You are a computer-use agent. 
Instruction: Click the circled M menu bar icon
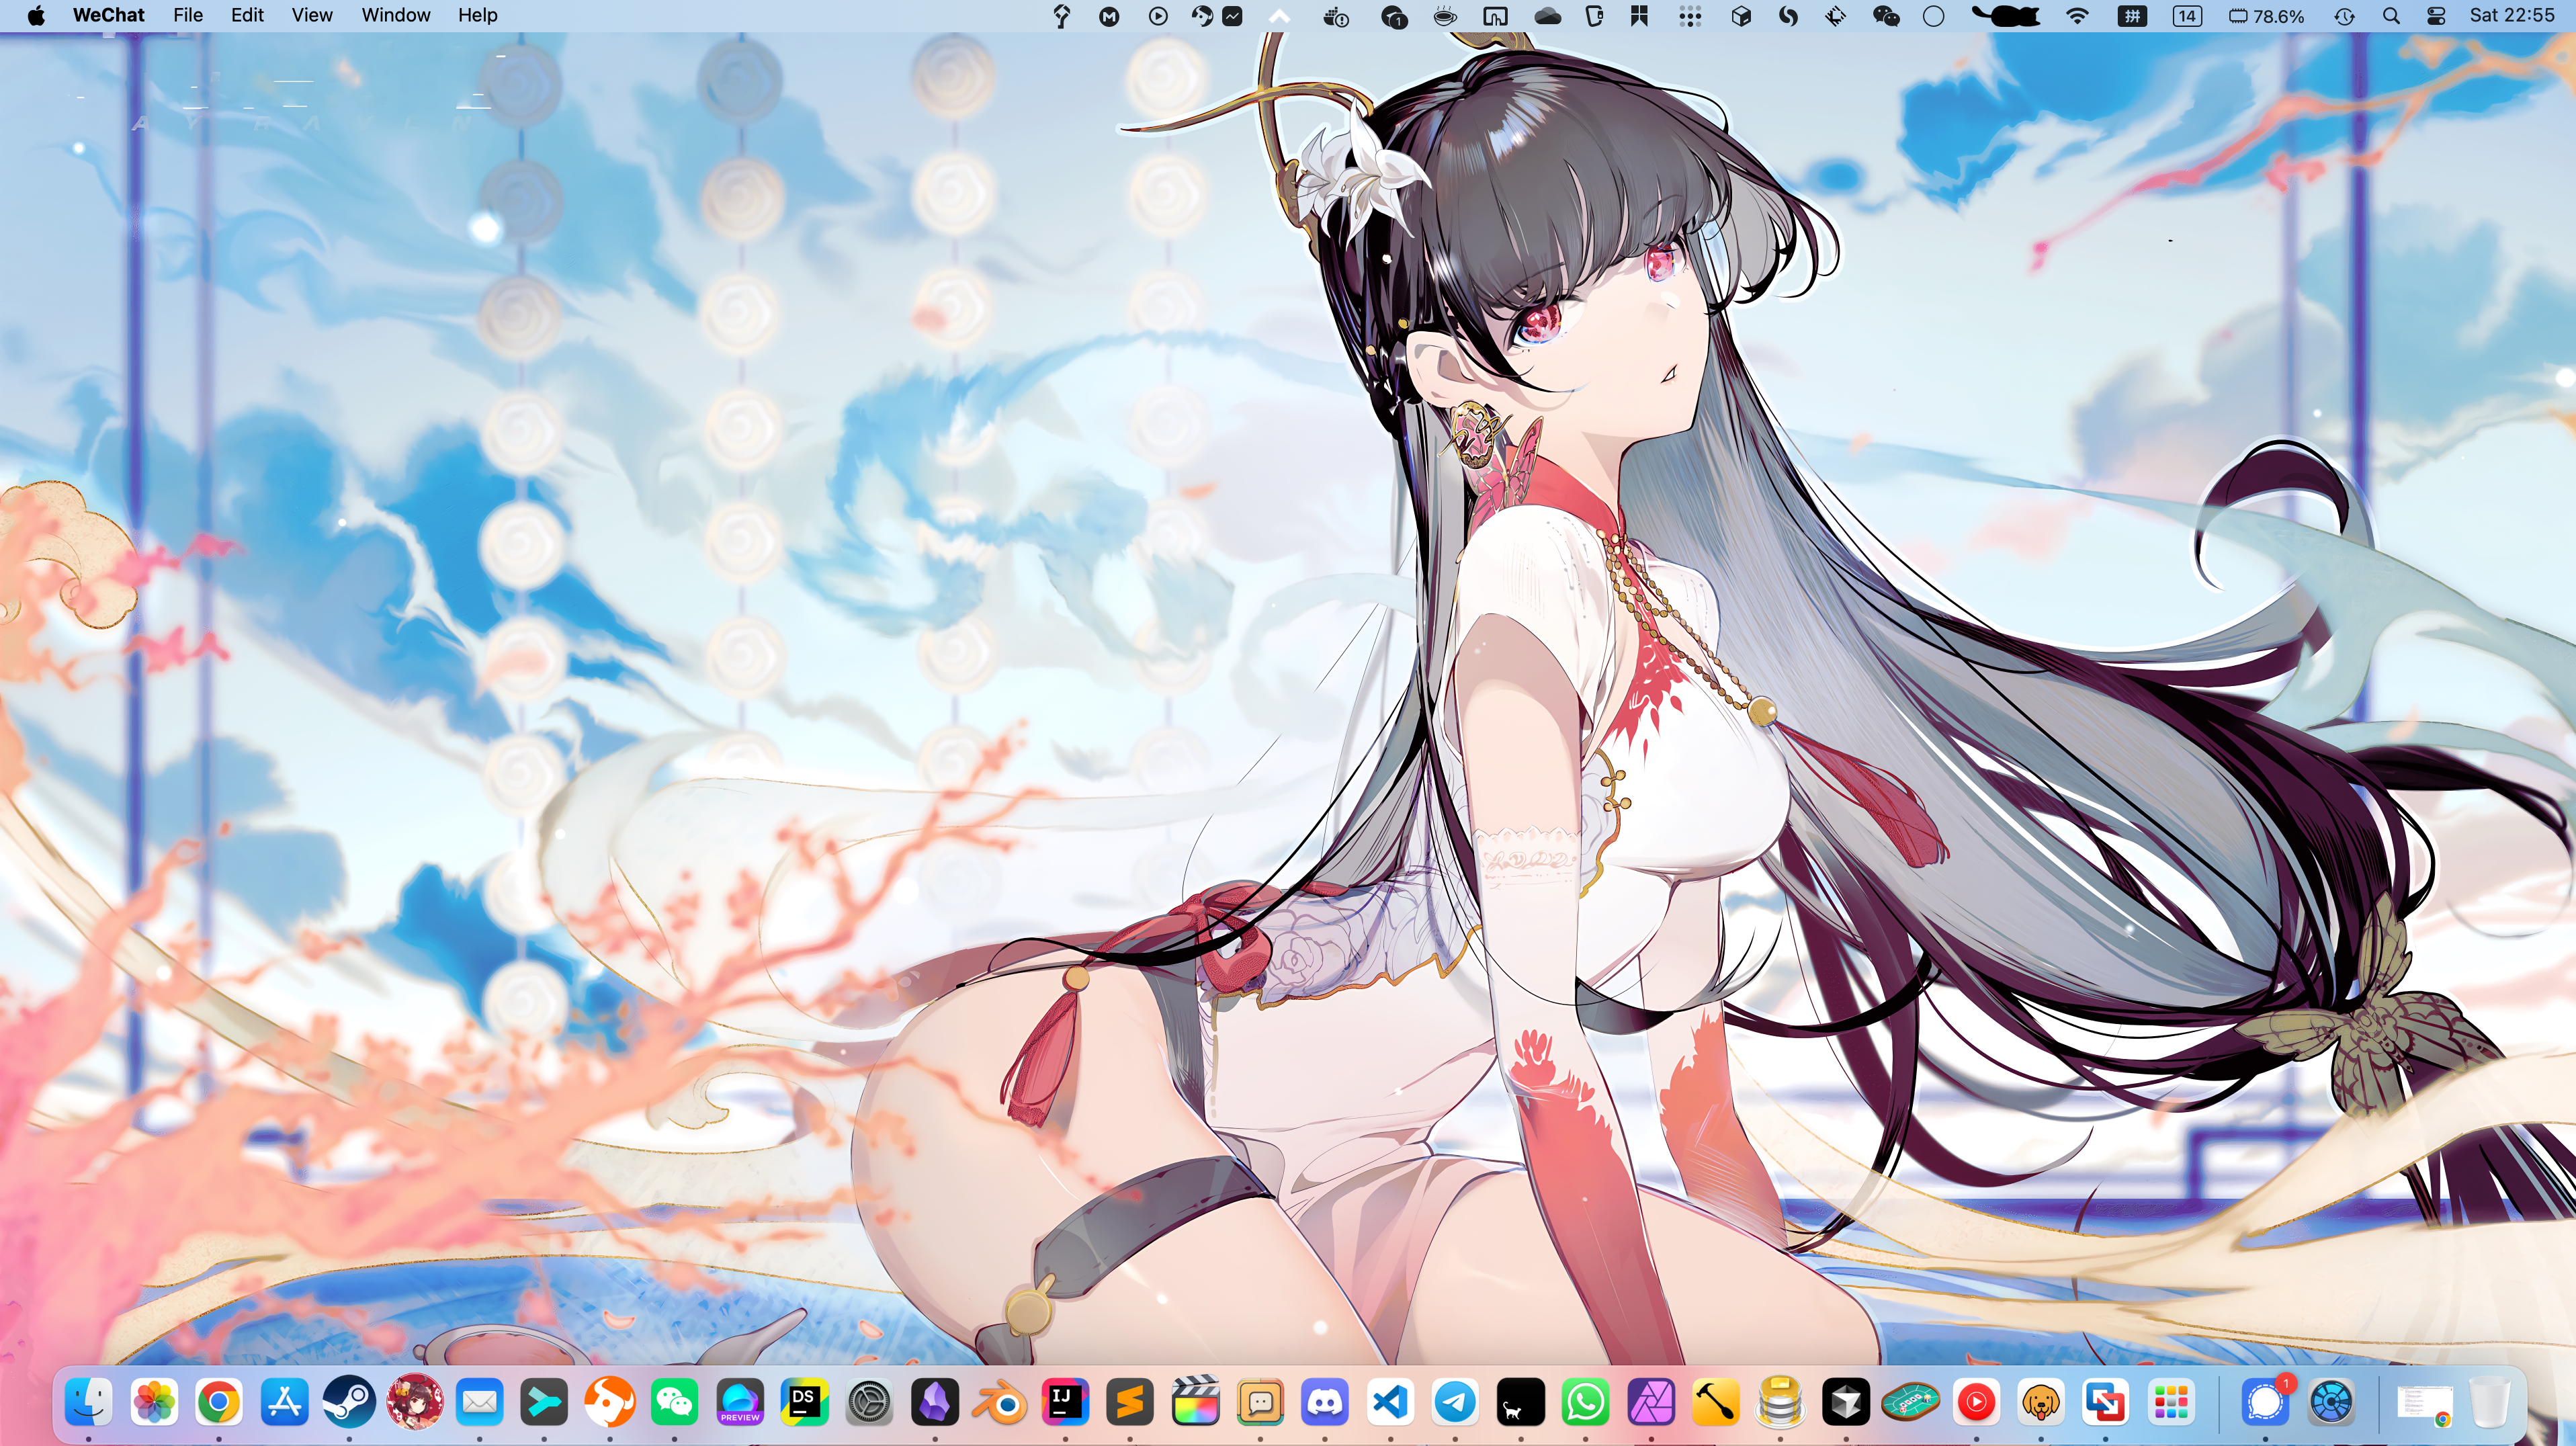(x=1109, y=16)
